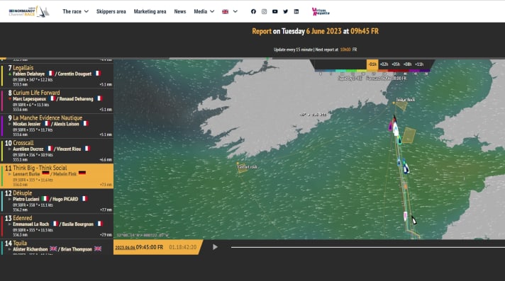Click the 09:45:00 FR timestamp display
The image size is (505, 281).
tap(150, 247)
